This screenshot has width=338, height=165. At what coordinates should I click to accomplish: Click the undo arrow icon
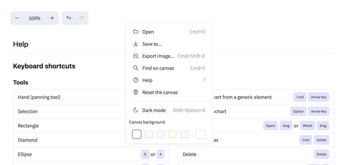tap(69, 18)
